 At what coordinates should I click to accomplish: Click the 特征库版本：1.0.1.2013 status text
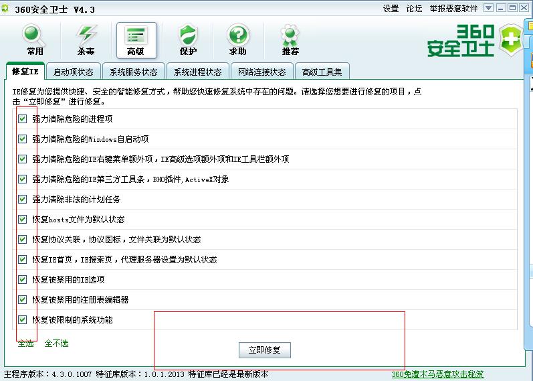pyautogui.click(x=140, y=374)
